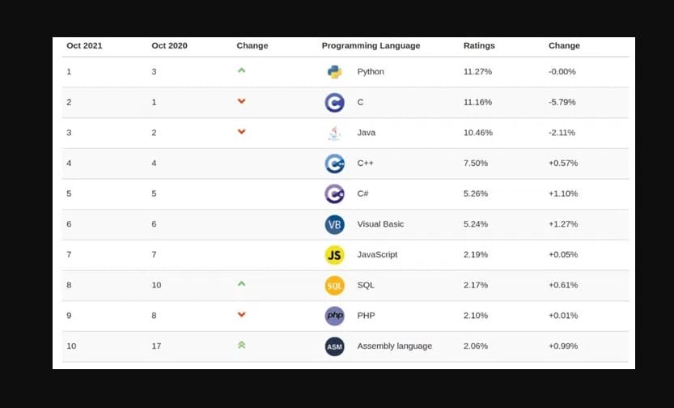
Task: Select the Assembly language name text
Action: (x=394, y=346)
